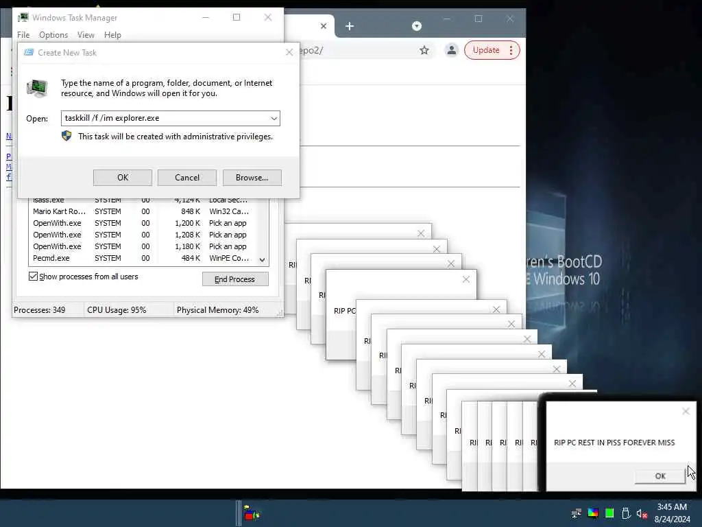Open Browse... in Create New Task
702x527 pixels.
[252, 178]
